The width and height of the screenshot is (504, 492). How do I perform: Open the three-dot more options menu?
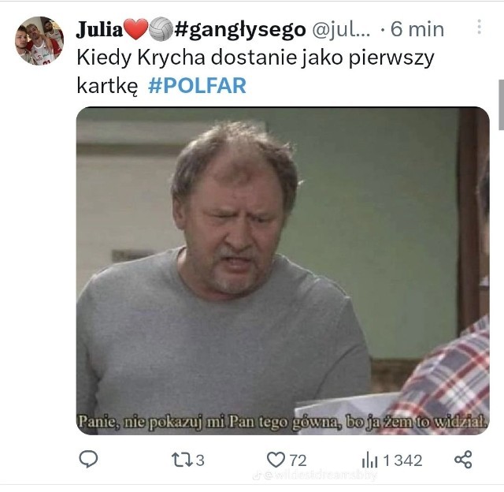coord(479,27)
